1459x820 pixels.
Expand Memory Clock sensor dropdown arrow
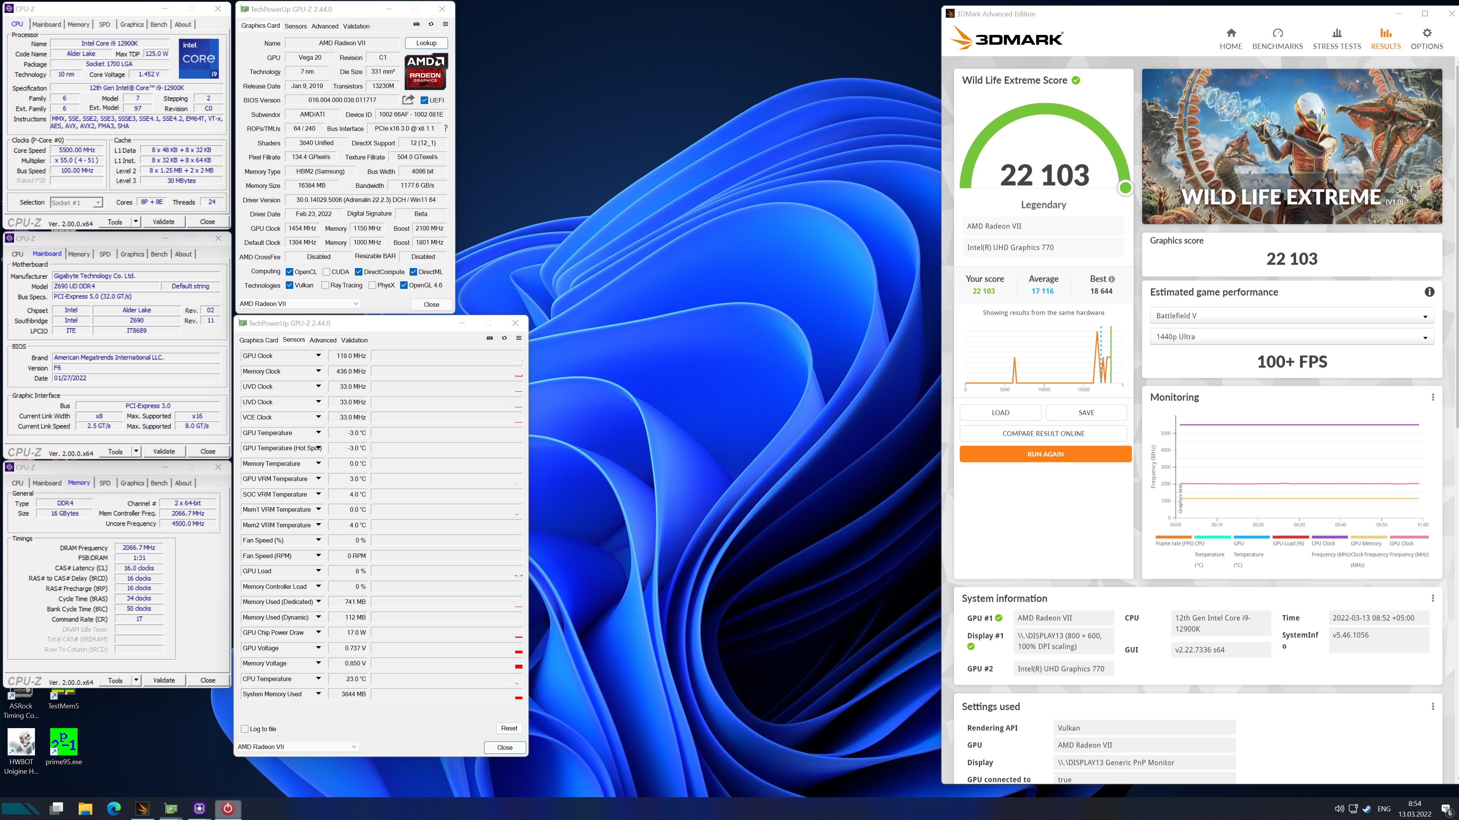click(318, 371)
